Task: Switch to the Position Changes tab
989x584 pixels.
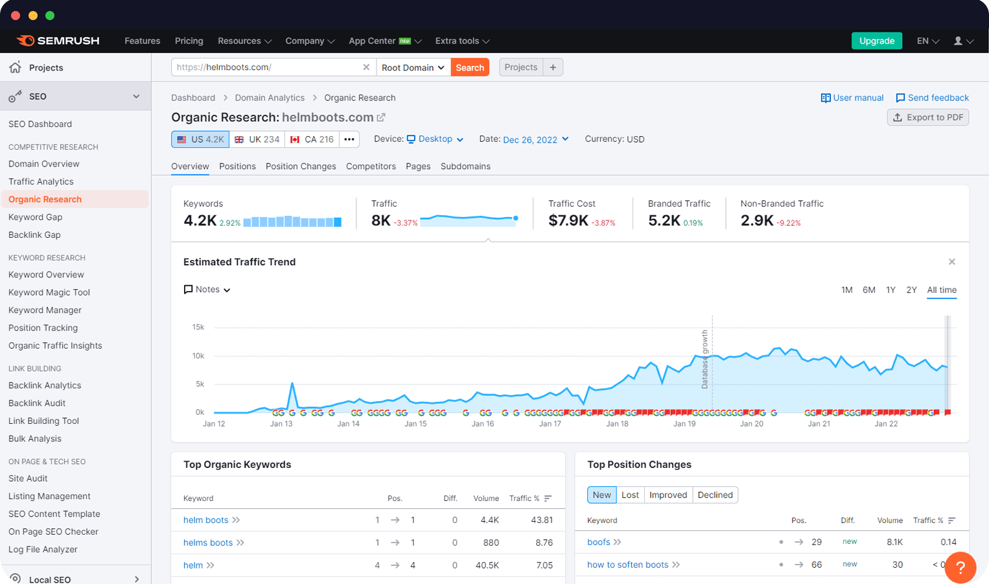Action: 301,167
